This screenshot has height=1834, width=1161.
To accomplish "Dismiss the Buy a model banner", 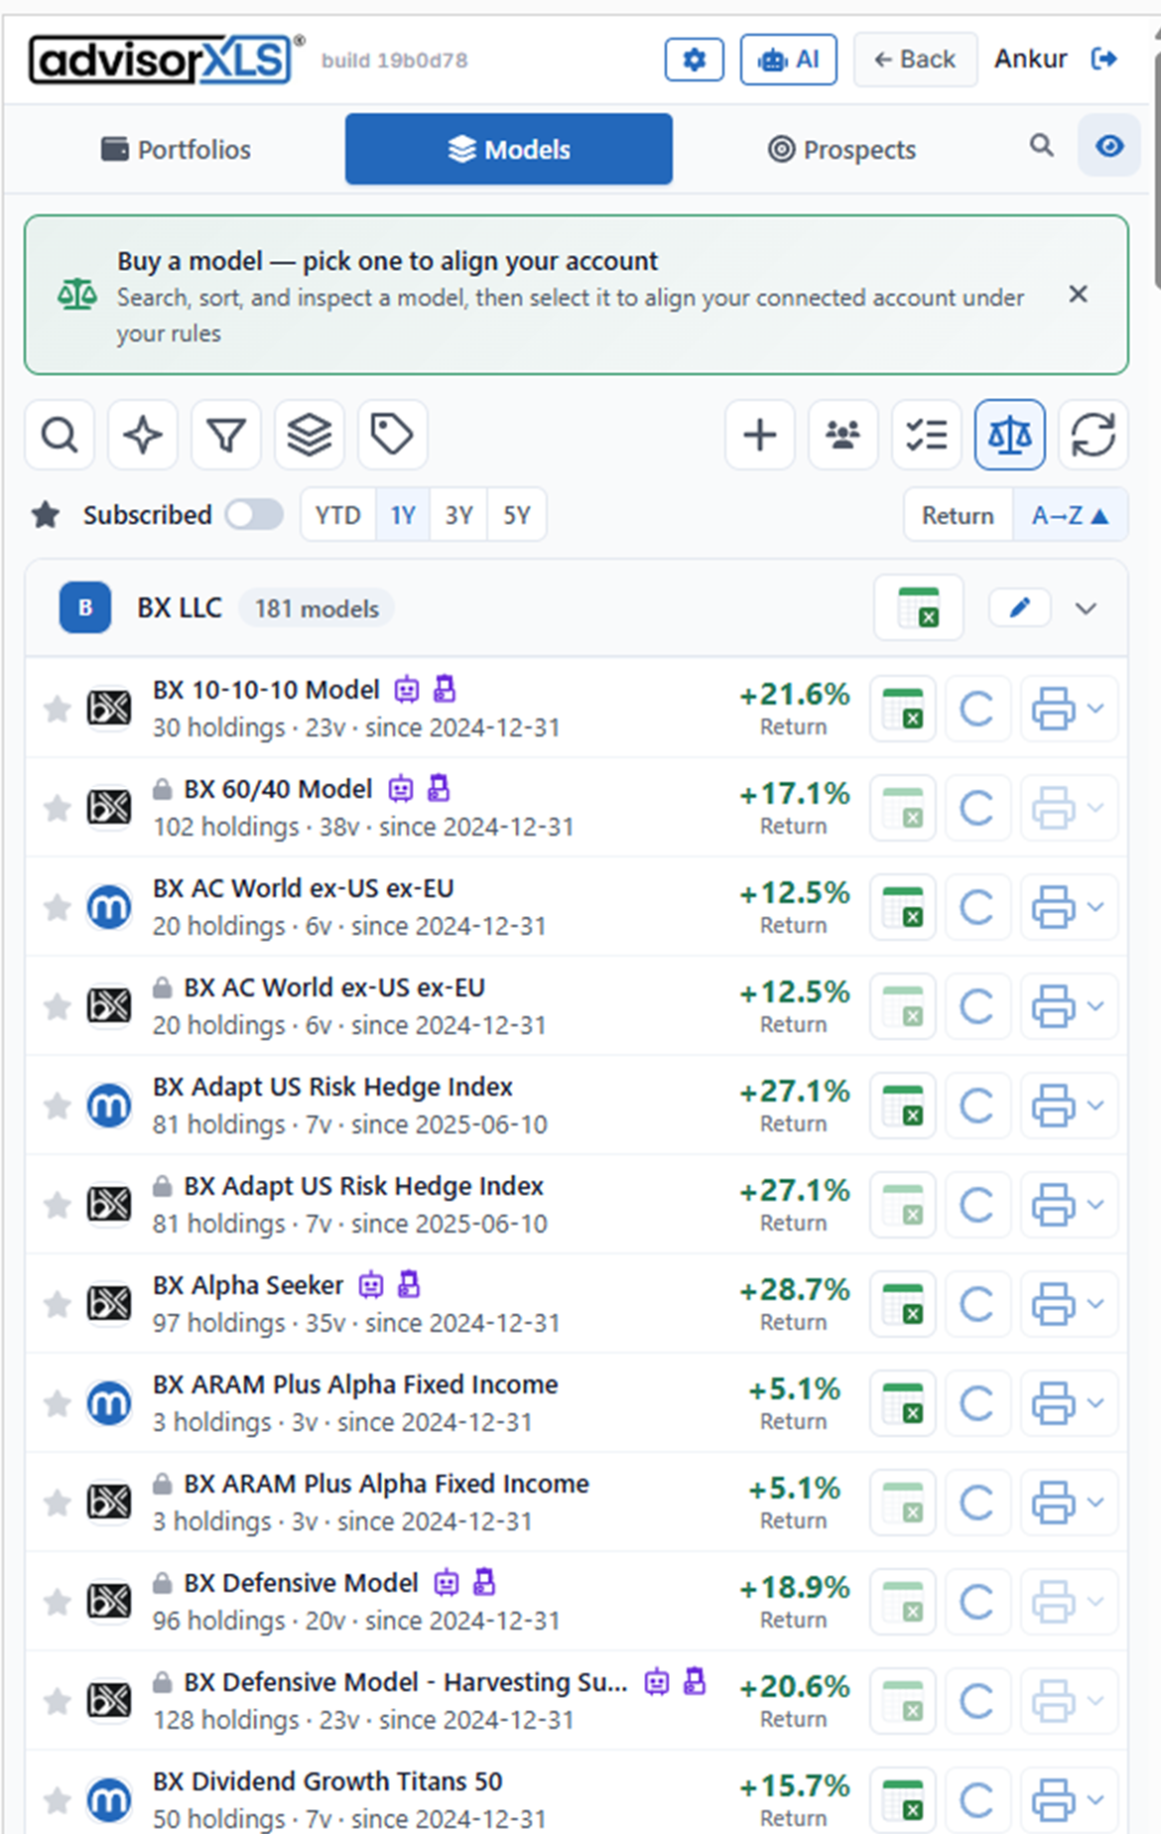I will click(1078, 294).
